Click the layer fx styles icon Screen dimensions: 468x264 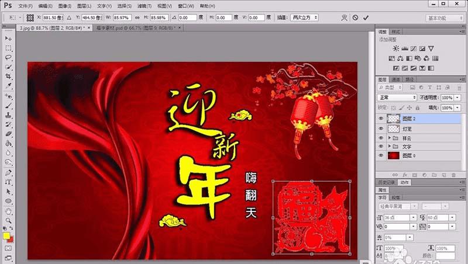(405, 175)
